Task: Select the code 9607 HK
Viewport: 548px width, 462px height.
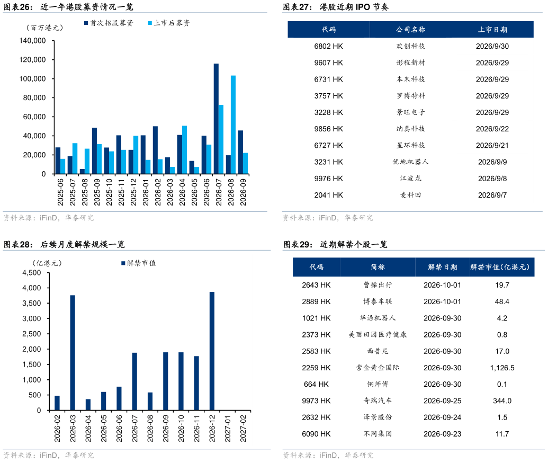Action: pos(328,63)
